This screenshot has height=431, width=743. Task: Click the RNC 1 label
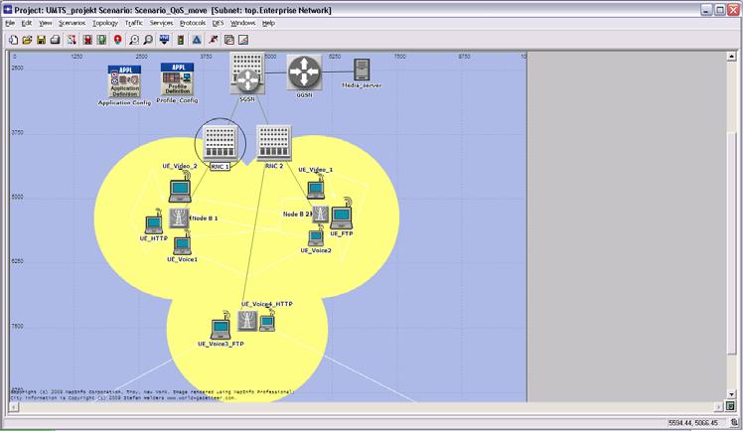[x=220, y=166]
